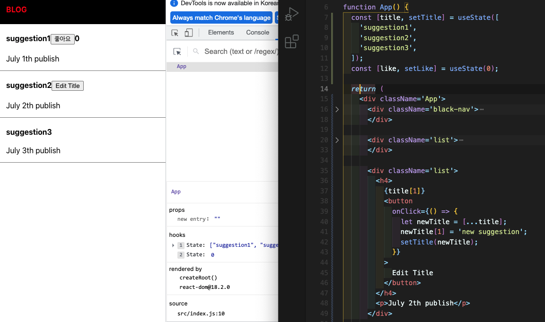
Task: Click the folded ellipsis after black-nav
Action: [482, 109]
